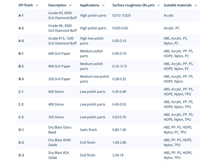Select the D-2 finish cell
This screenshot has height=163, width=217.
pos(21,142)
